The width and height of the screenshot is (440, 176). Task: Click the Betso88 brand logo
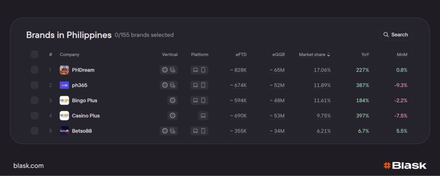pos(64,131)
